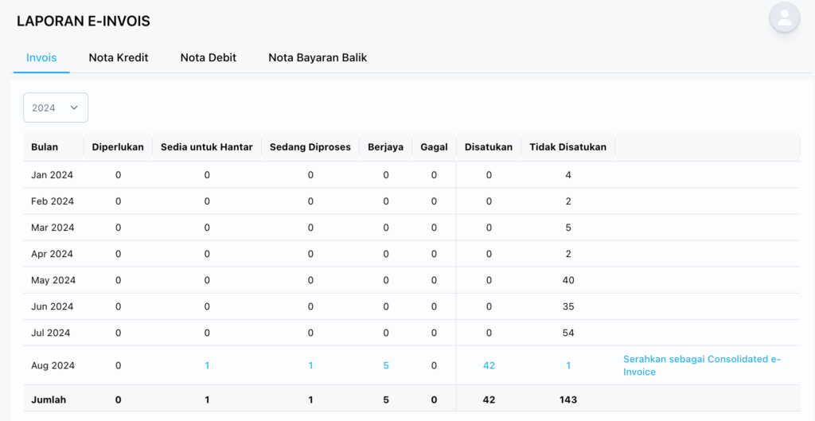This screenshot has width=815, height=421.
Task: Open the user profile avatar icon
Action: click(784, 18)
